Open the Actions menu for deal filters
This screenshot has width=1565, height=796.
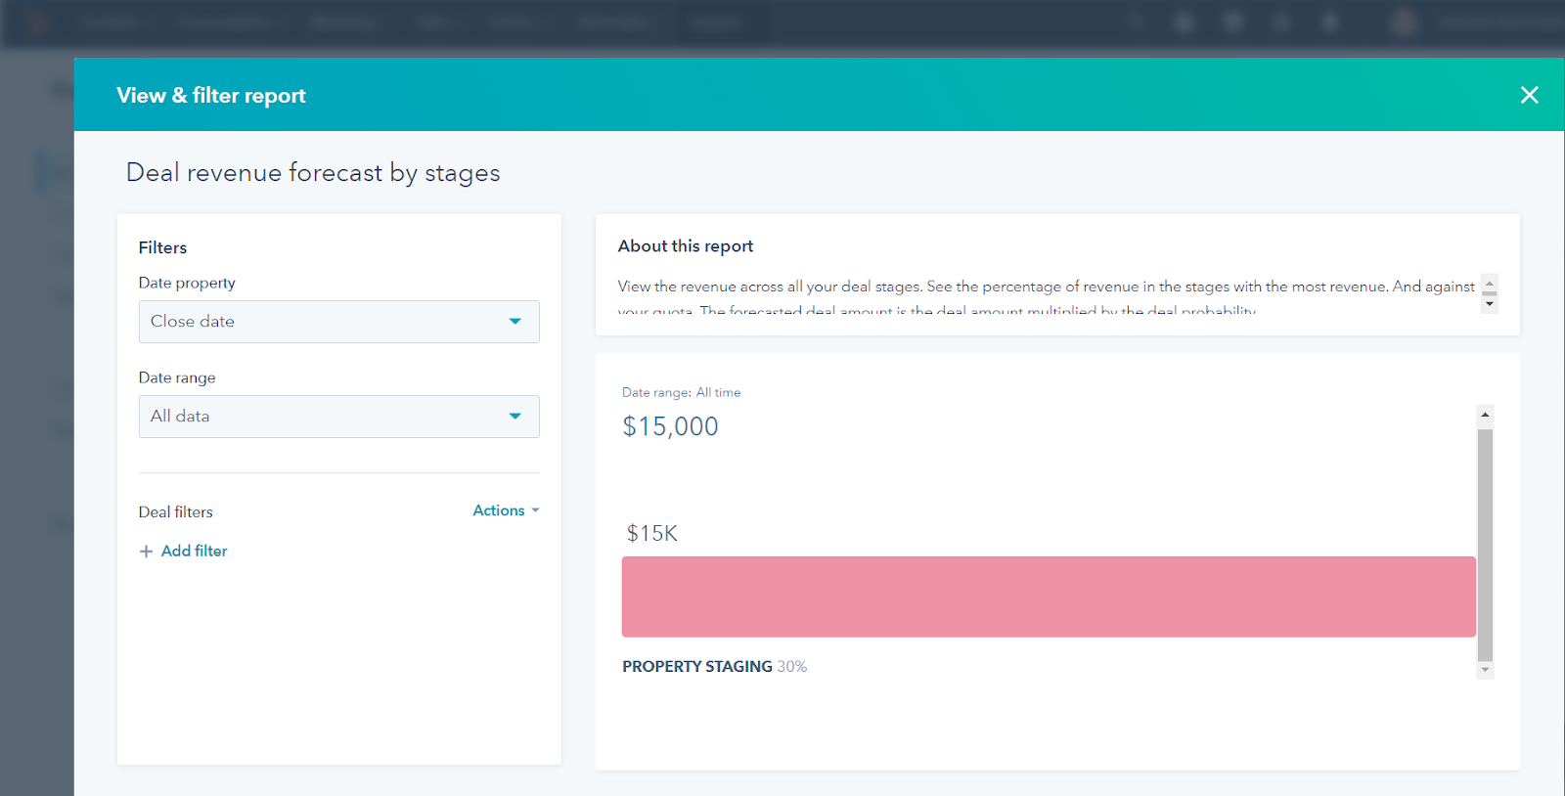pos(499,510)
